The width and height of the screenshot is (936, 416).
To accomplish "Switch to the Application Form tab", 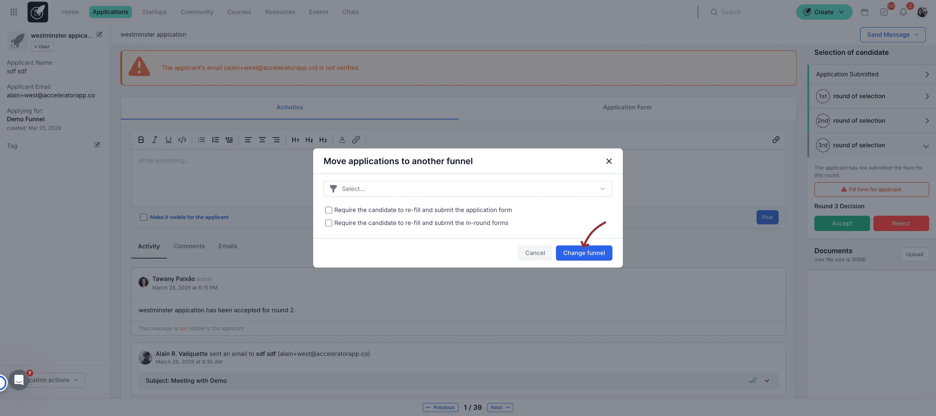I will (627, 107).
